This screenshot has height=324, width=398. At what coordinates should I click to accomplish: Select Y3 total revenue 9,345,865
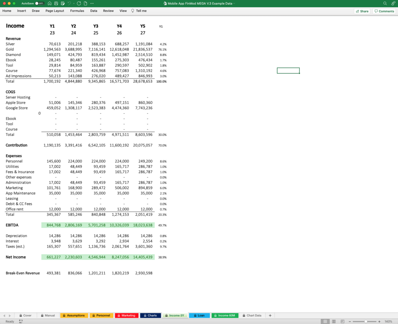[97, 81]
